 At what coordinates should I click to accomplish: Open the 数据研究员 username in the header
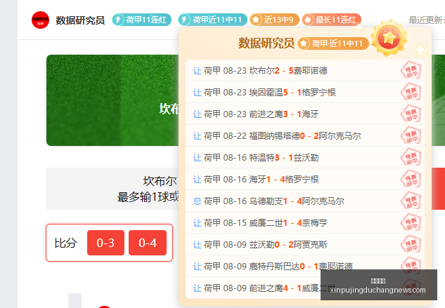(x=80, y=20)
